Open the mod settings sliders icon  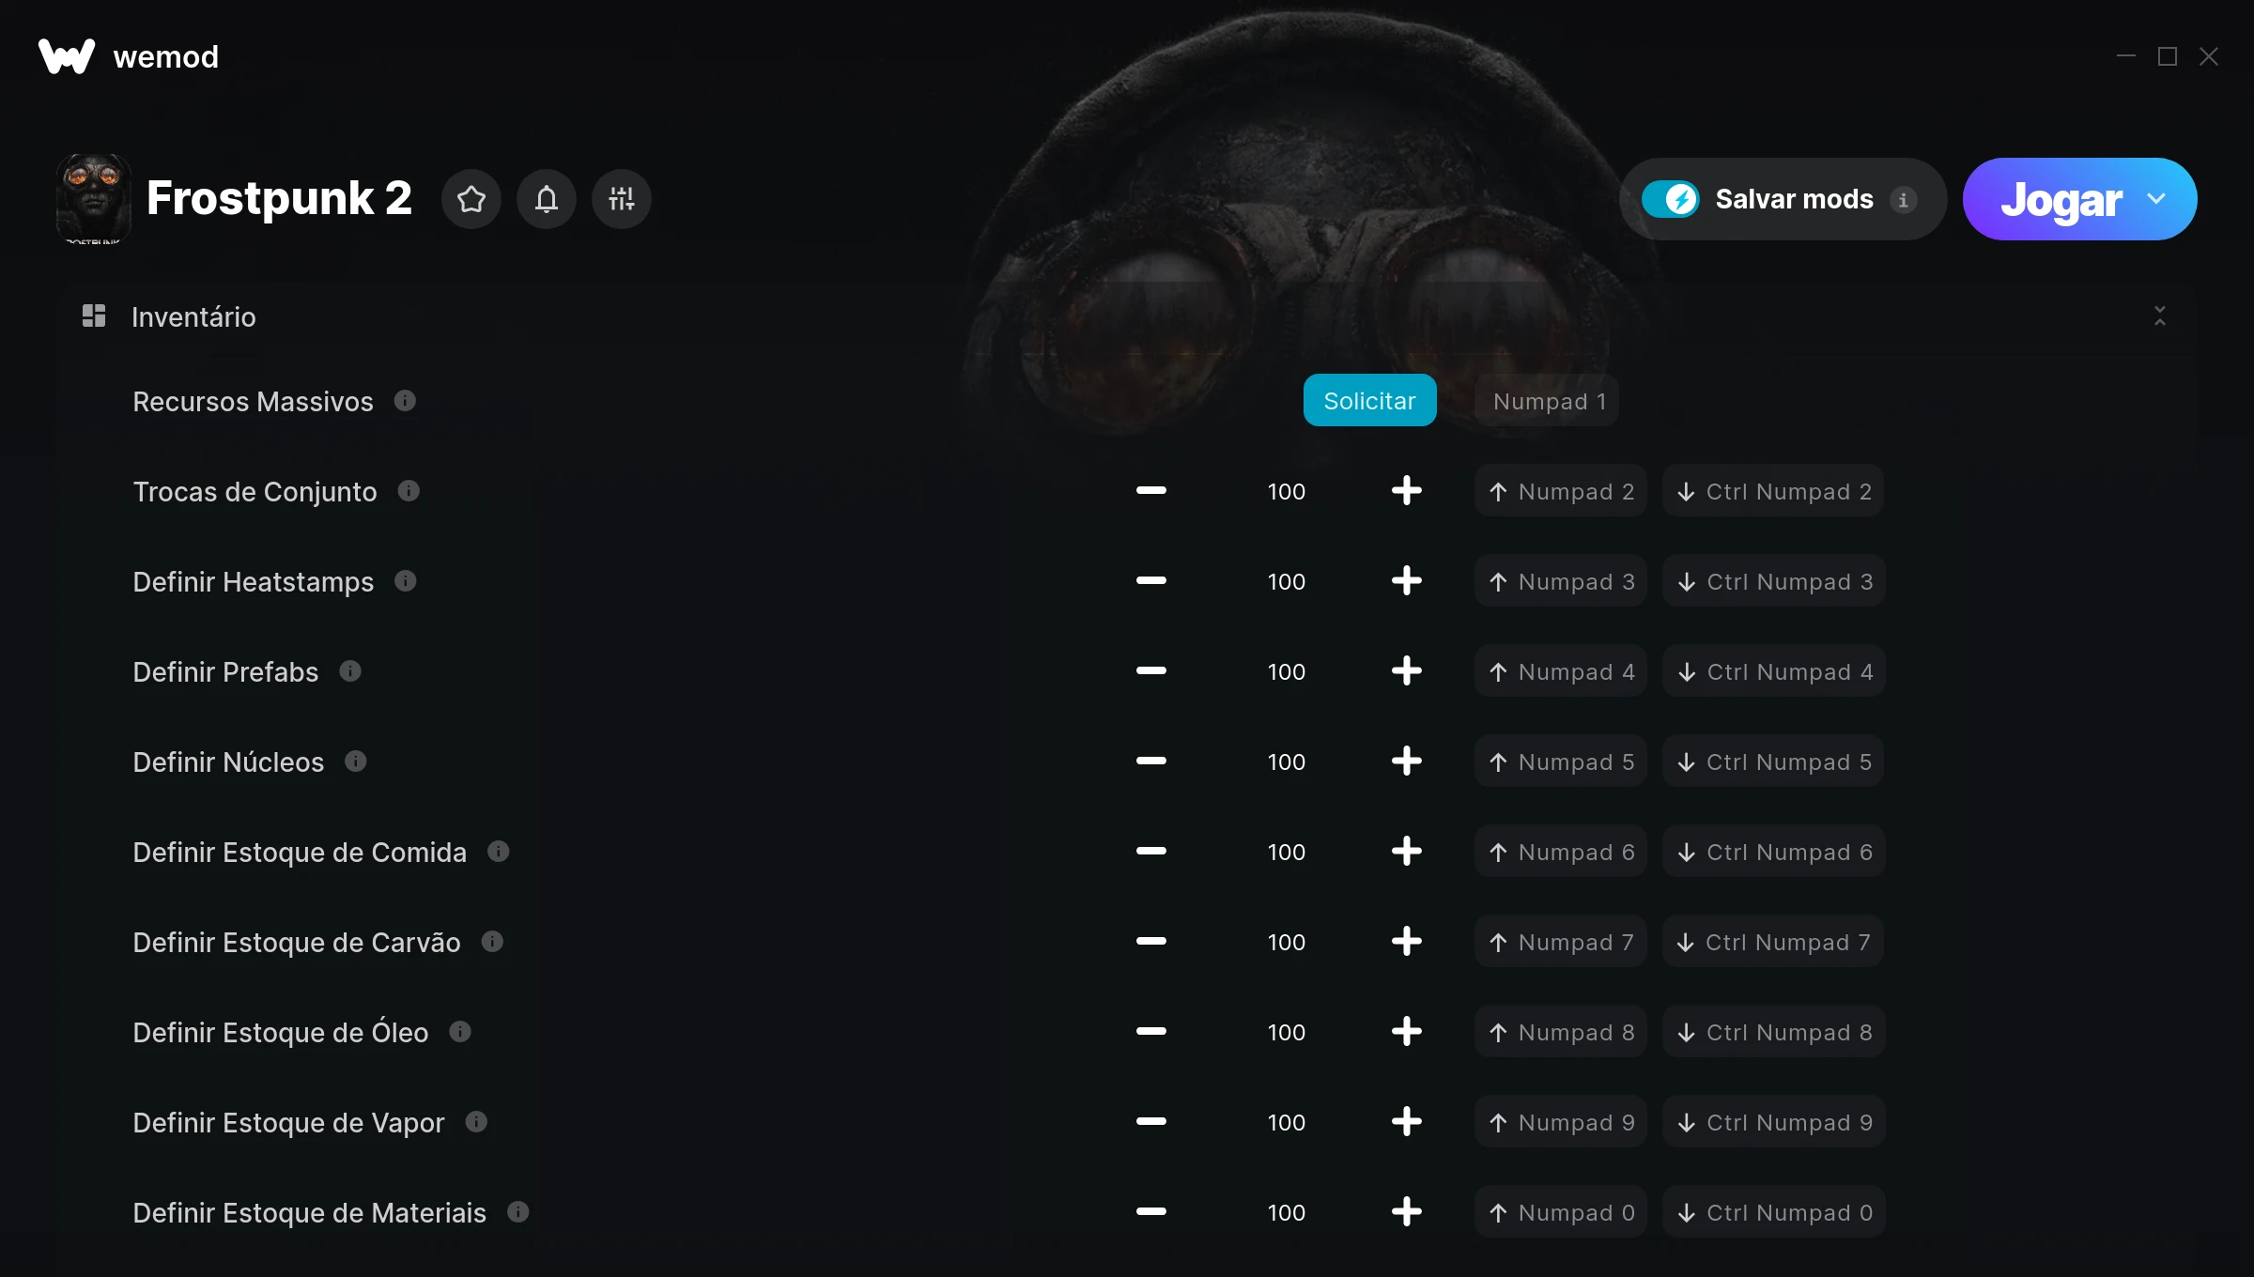click(x=622, y=199)
